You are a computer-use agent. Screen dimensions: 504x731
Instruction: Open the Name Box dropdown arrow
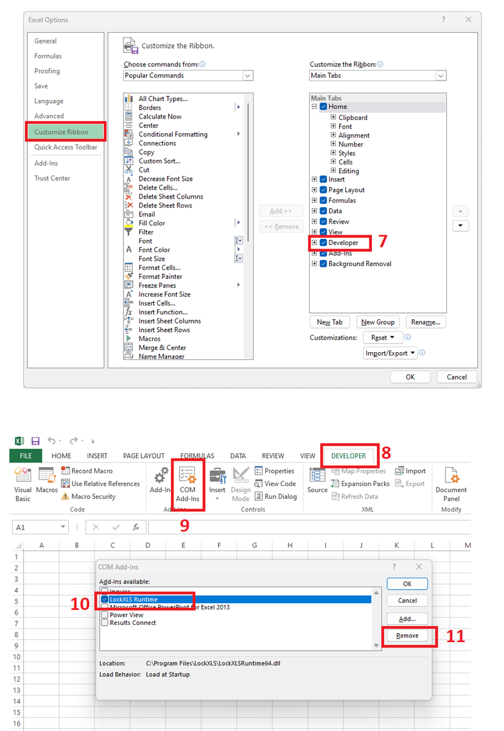pos(63,528)
